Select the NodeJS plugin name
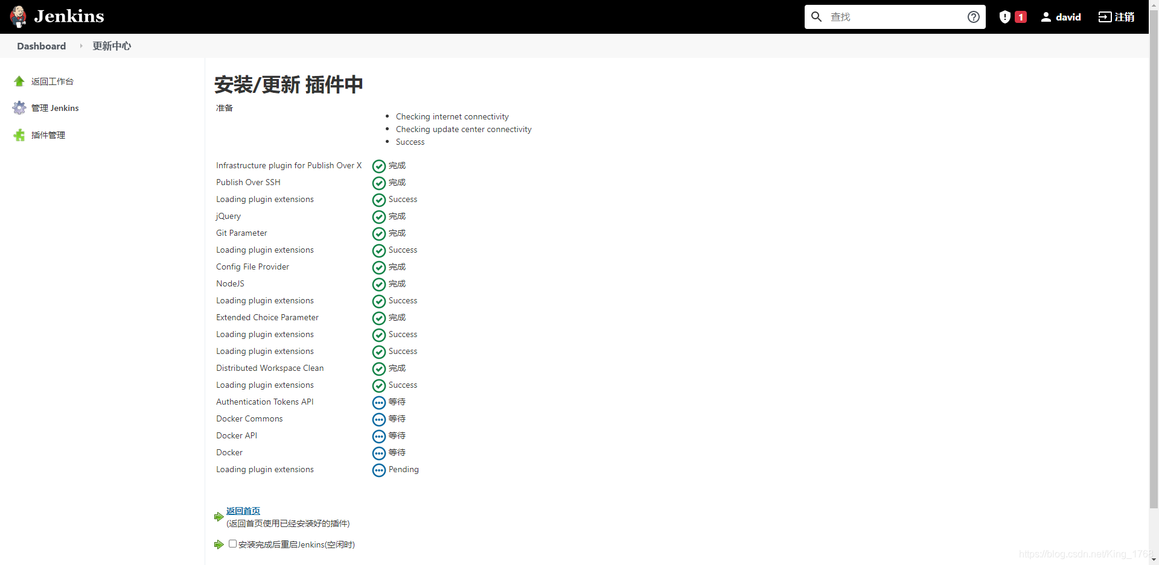1159x565 pixels. 230,283
